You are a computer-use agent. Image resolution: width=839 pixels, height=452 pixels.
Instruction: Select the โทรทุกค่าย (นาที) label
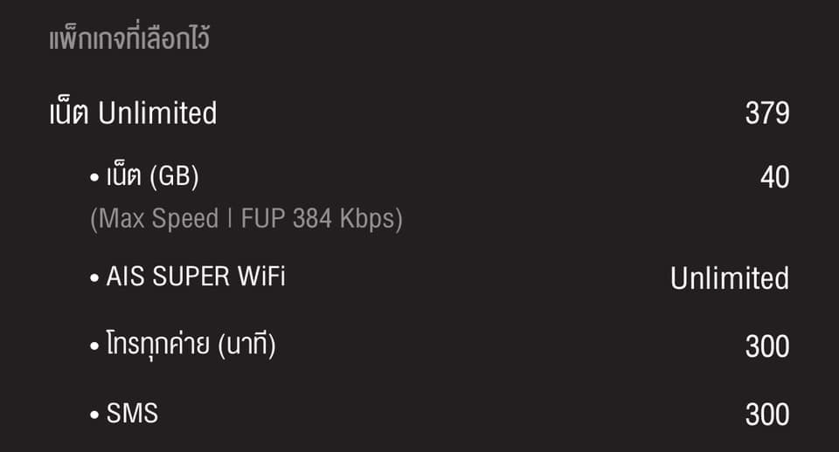click(191, 344)
